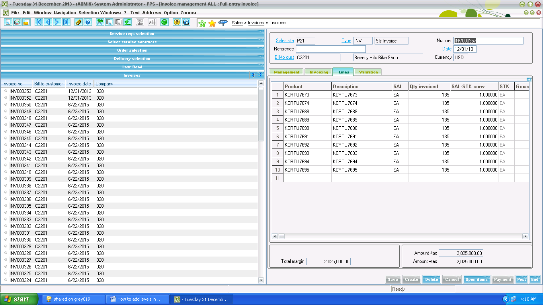Open the Bill-to cust link
543x305 pixels.
(284, 57)
